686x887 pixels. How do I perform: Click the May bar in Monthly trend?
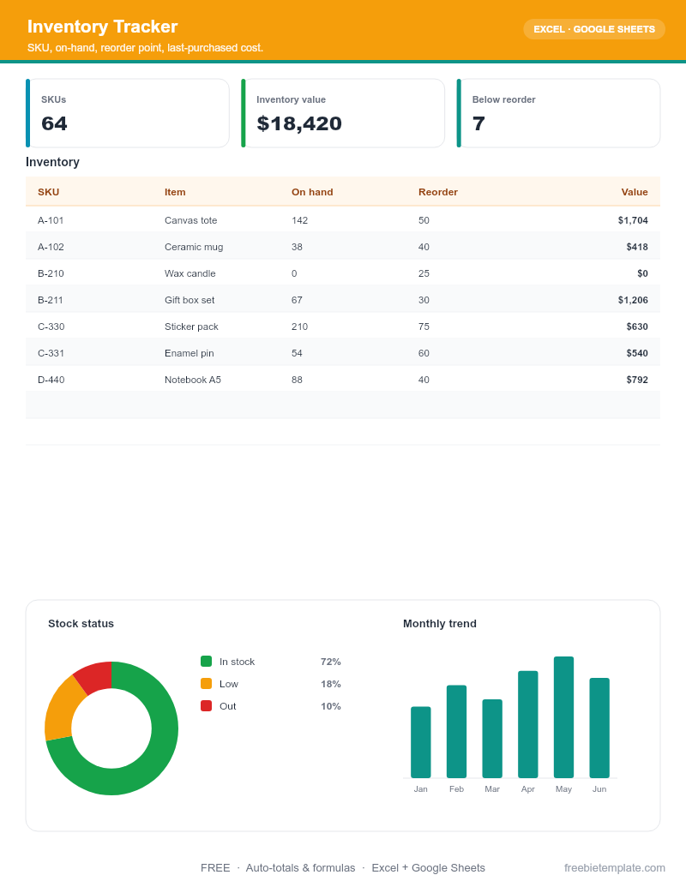point(563,717)
